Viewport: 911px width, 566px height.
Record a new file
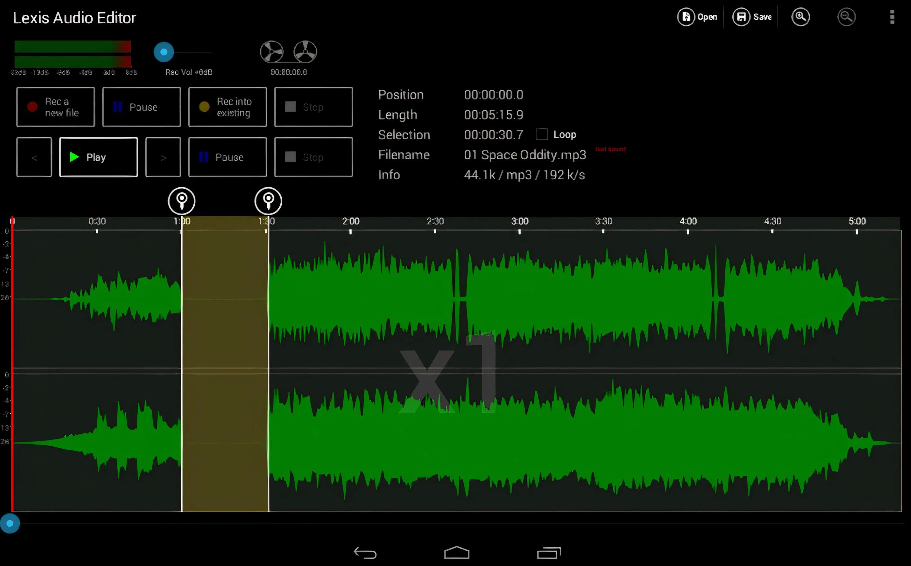tap(55, 107)
